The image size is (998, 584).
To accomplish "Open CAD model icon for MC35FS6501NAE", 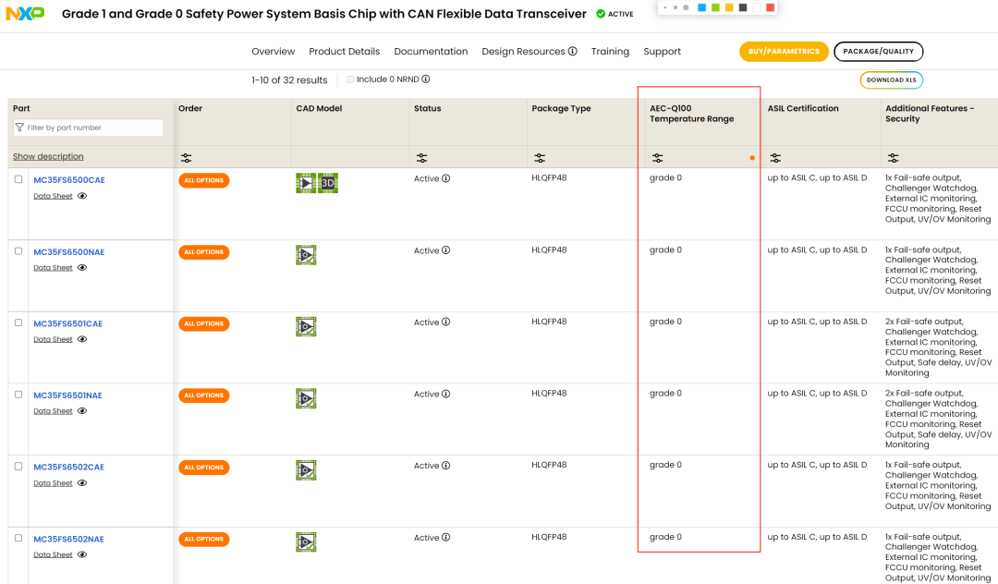I will coord(306,399).
